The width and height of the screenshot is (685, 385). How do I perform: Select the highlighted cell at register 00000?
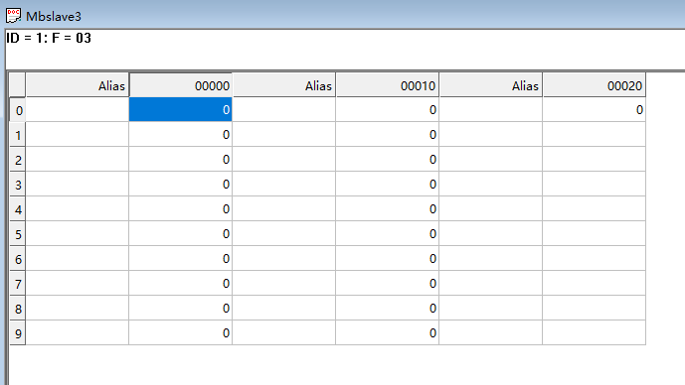[x=180, y=109]
